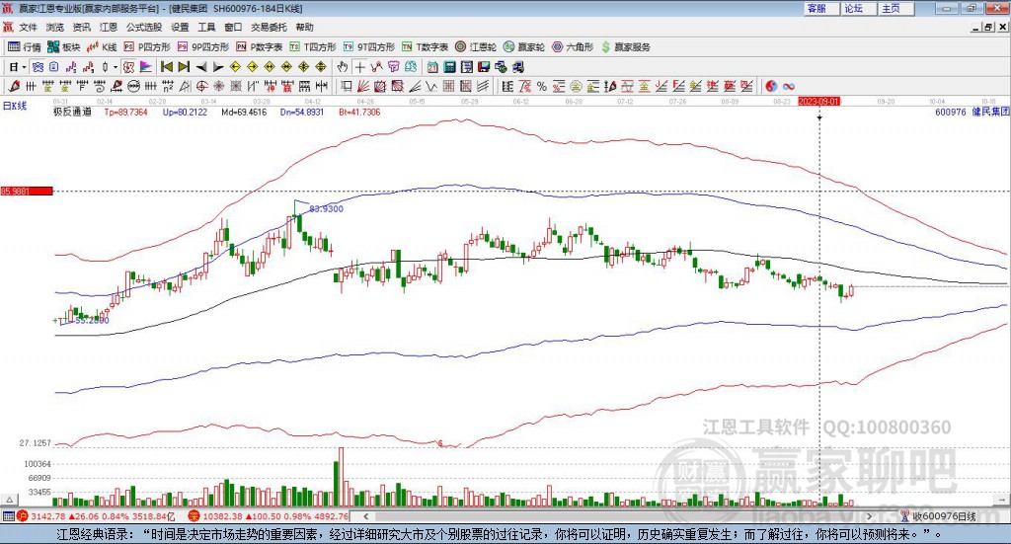
Task: Click the 85.9881 red price tag
Action: click(x=27, y=191)
